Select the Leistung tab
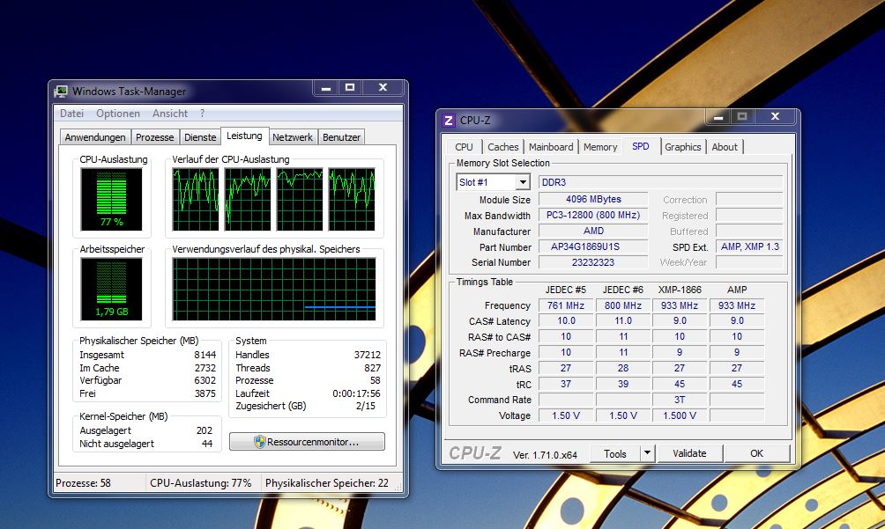This screenshot has width=885, height=529. click(244, 136)
